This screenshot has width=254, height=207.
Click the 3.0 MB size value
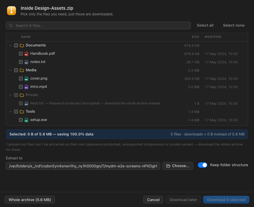pos(193,87)
